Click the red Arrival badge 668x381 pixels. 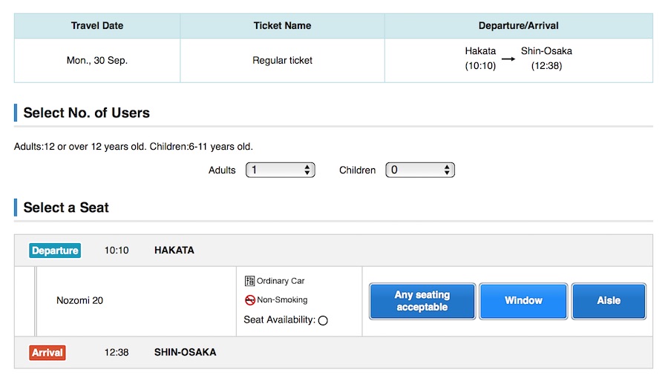click(48, 352)
